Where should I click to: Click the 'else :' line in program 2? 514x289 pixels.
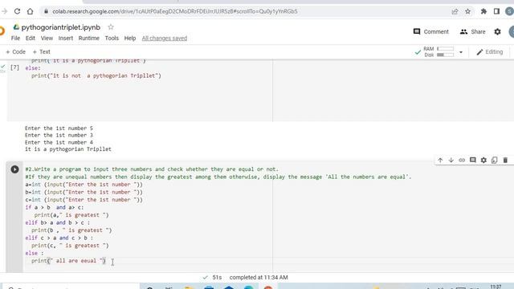[34, 254]
